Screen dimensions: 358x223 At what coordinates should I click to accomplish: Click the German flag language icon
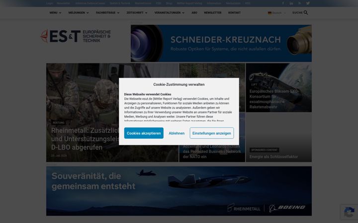(269, 13)
